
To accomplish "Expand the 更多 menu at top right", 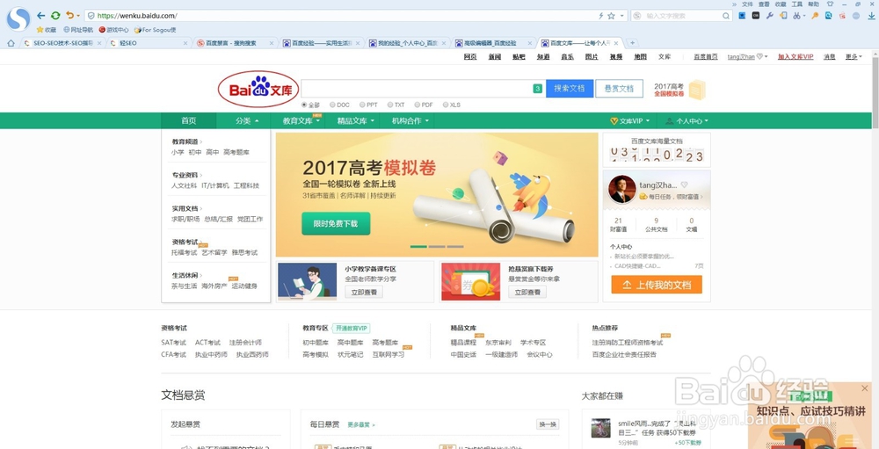I will (x=854, y=56).
